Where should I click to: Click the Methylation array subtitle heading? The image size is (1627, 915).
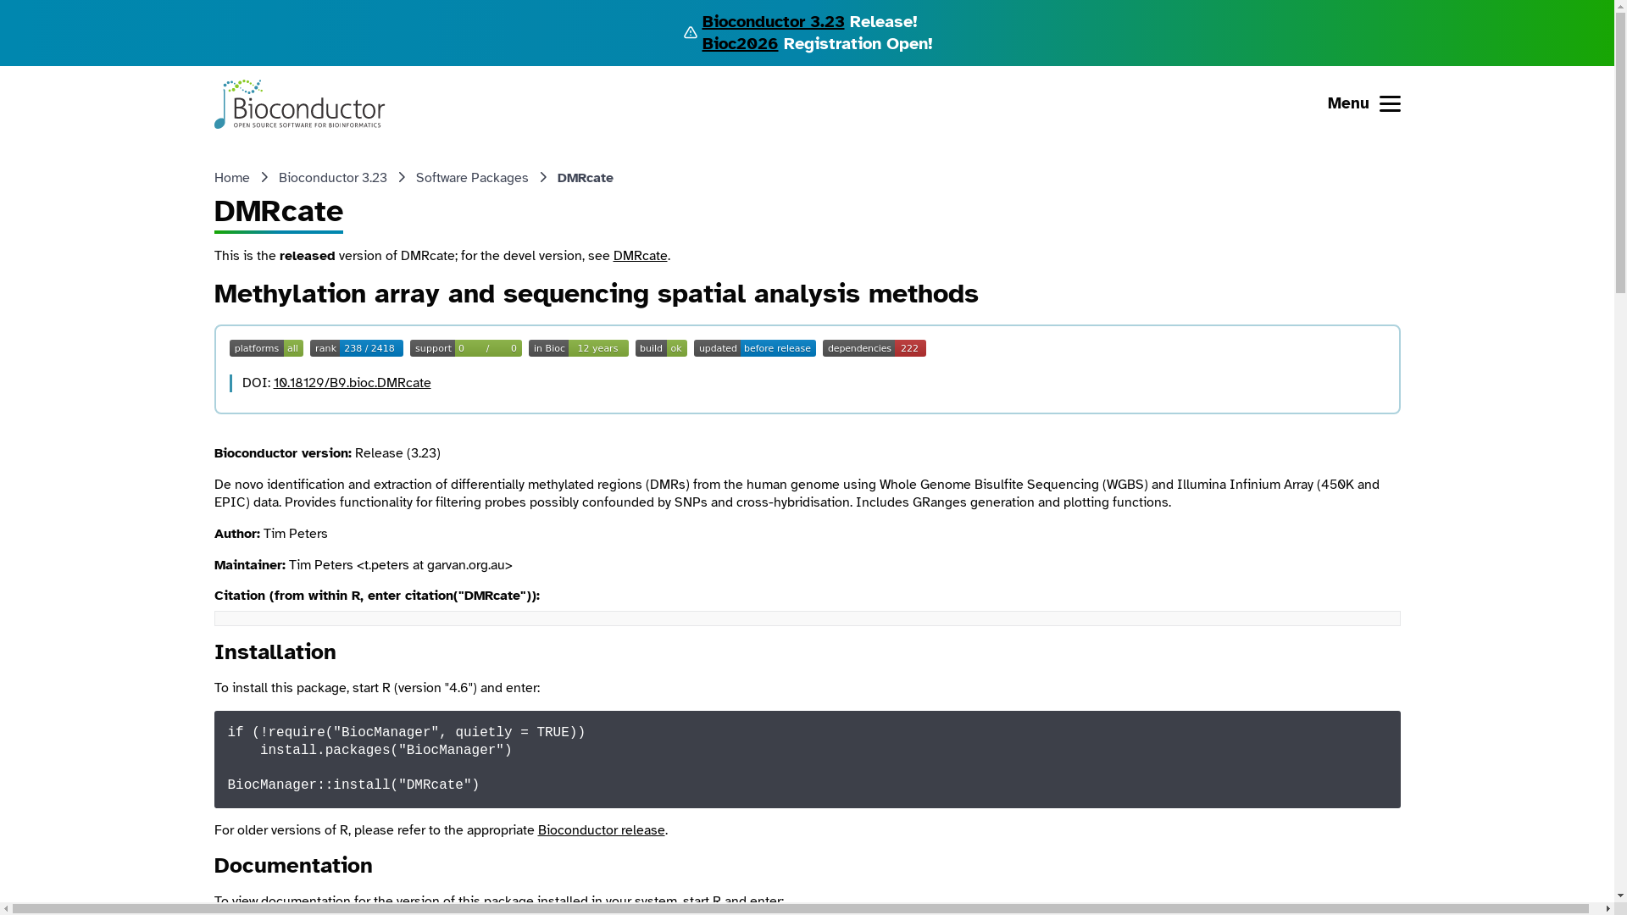click(x=597, y=293)
